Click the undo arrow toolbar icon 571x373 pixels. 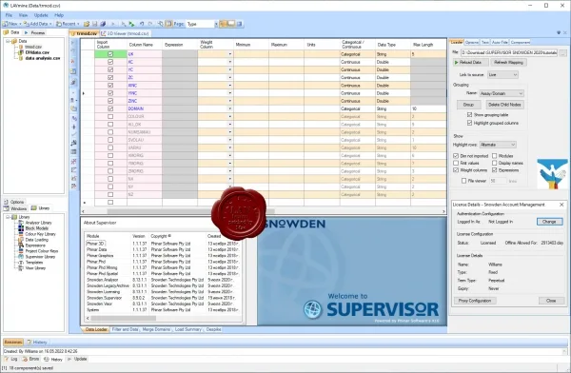142,24
